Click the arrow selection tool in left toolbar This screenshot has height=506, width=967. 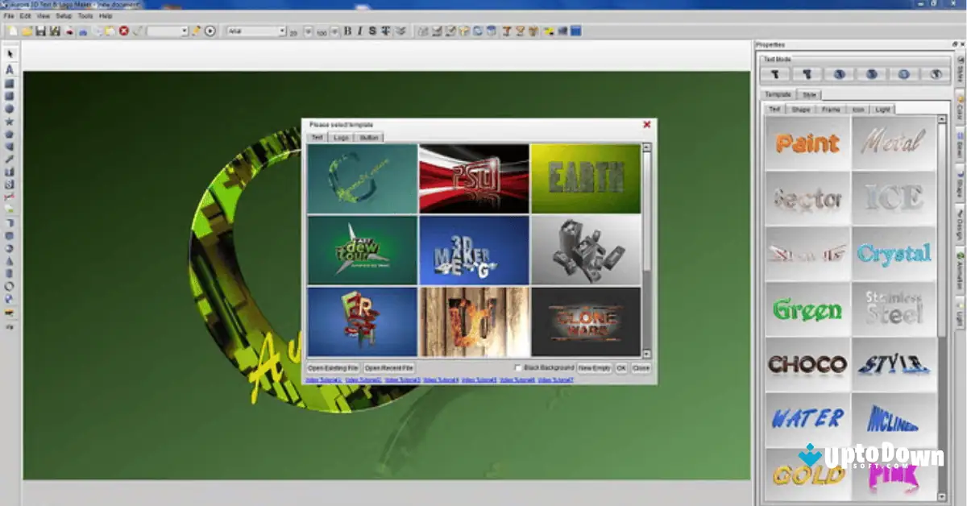point(10,53)
